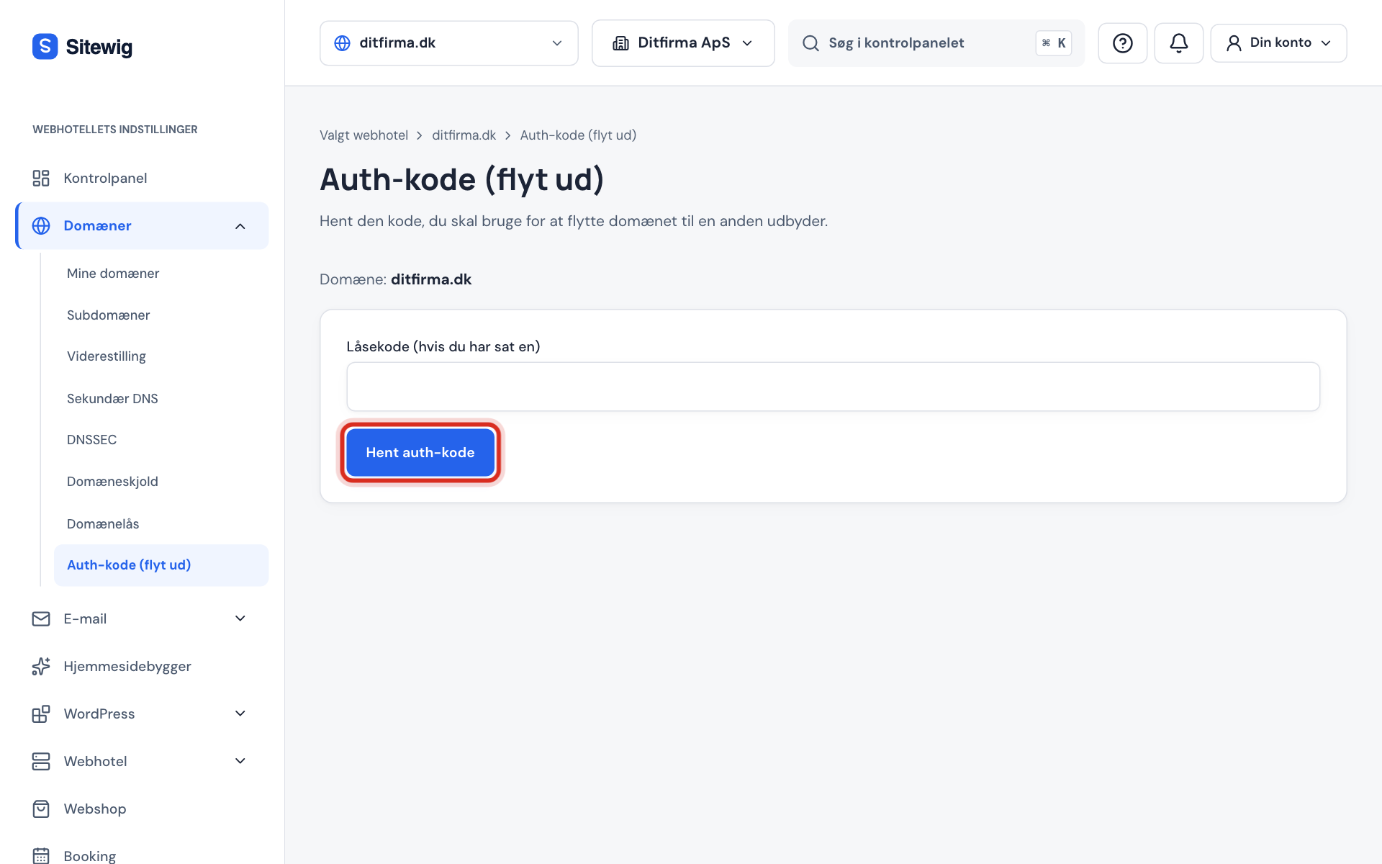
Task: Click the Hent auth-kode button
Action: pos(420,453)
